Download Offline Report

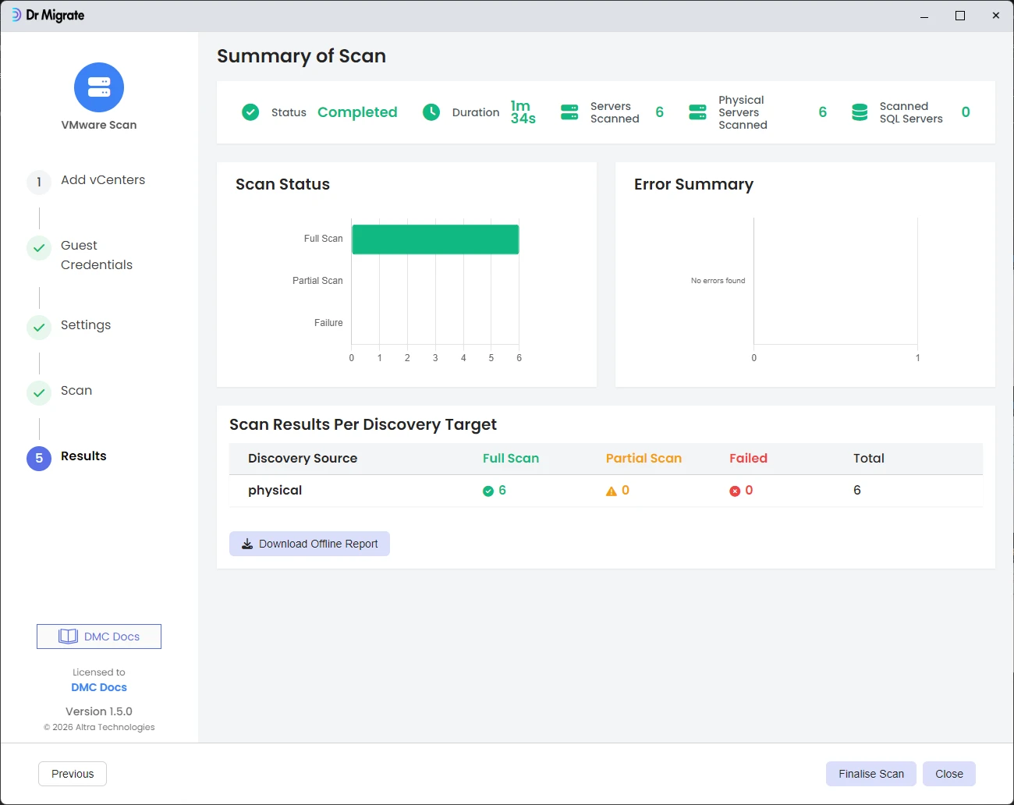pos(310,544)
